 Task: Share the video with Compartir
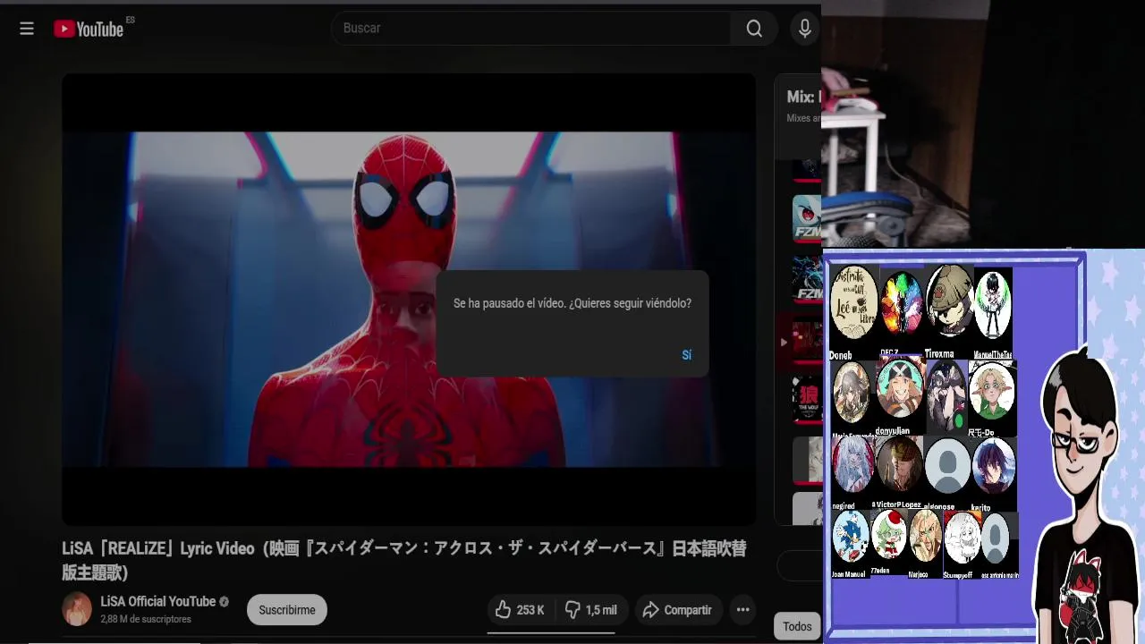point(677,610)
